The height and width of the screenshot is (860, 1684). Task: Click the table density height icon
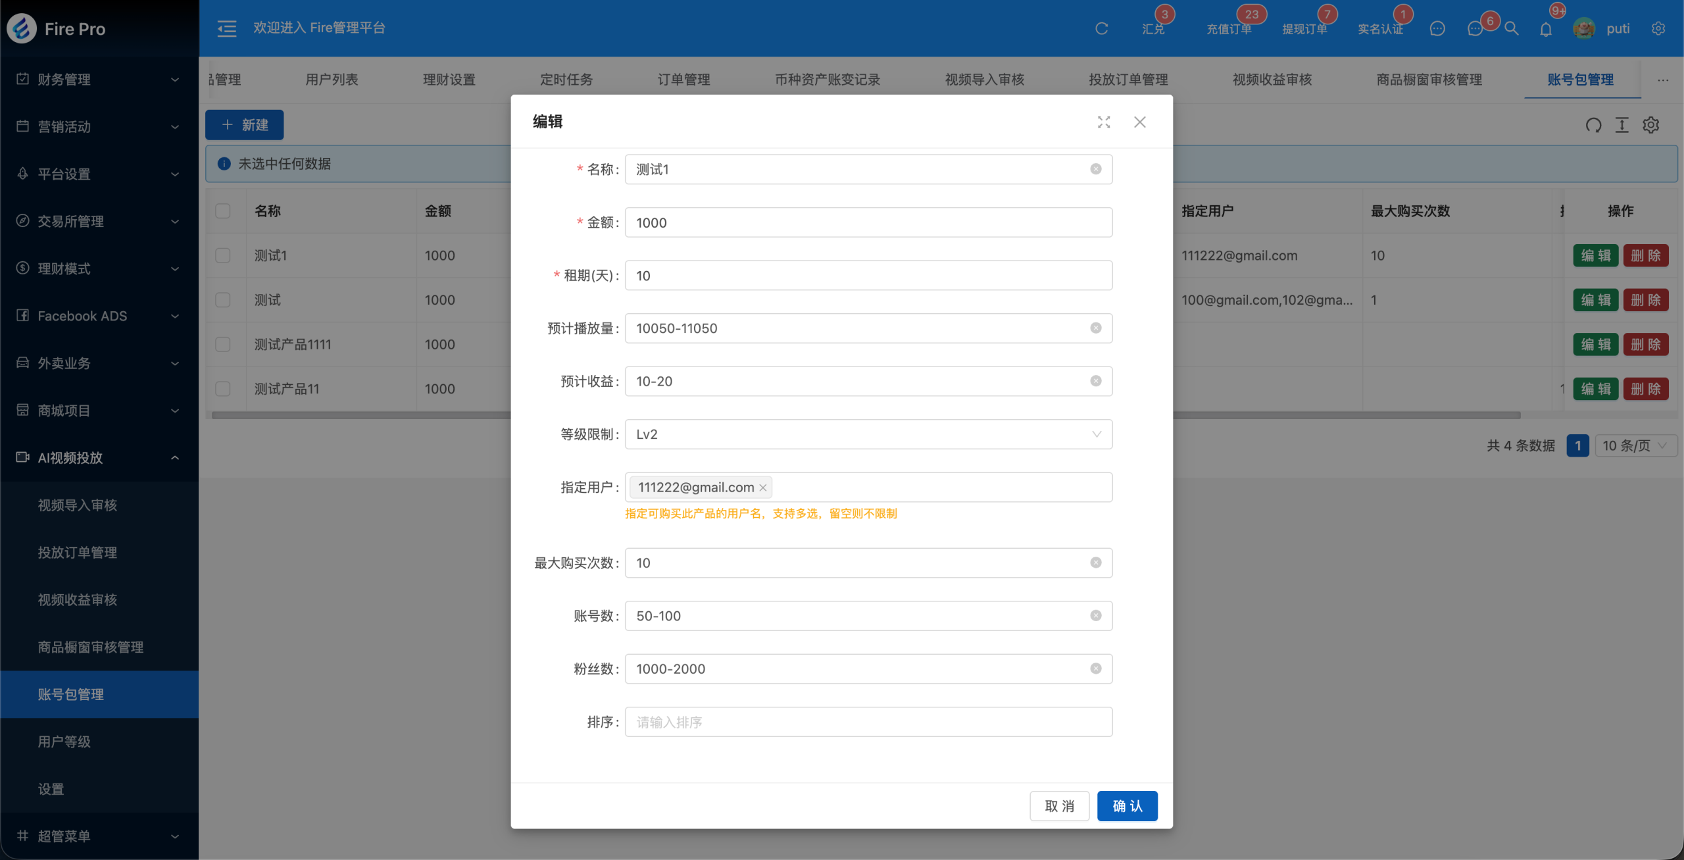[1622, 125]
